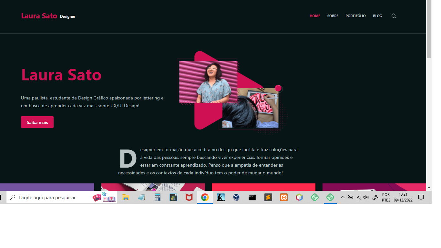Open Command Prompt taskbar icon
The width and height of the screenshot is (441, 248).
pyautogui.click(x=252, y=197)
